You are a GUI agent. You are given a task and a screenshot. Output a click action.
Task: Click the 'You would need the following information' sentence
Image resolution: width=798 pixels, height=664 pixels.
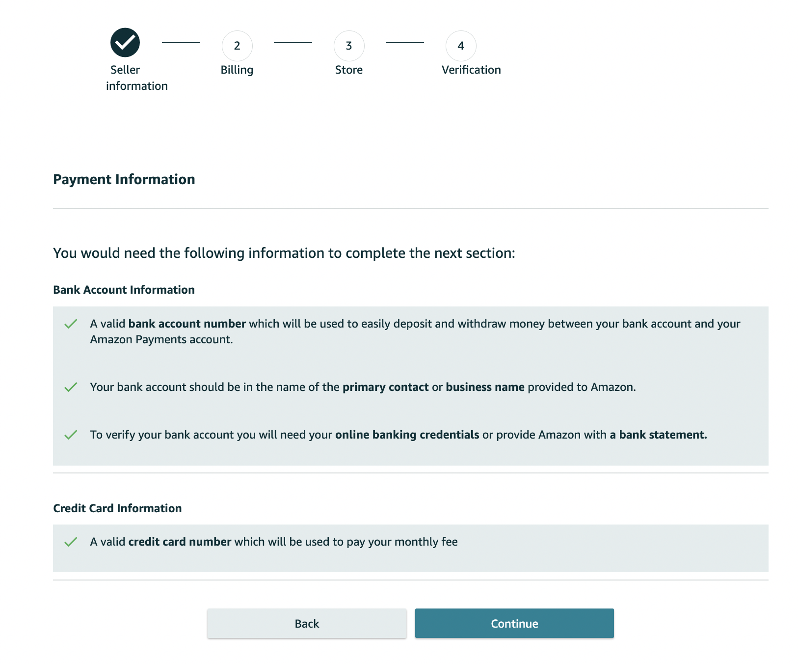(284, 253)
